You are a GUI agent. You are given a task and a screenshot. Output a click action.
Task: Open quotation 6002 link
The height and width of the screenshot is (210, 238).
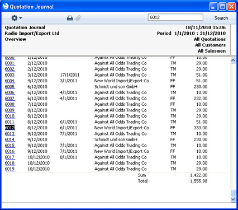click(x=9, y=69)
